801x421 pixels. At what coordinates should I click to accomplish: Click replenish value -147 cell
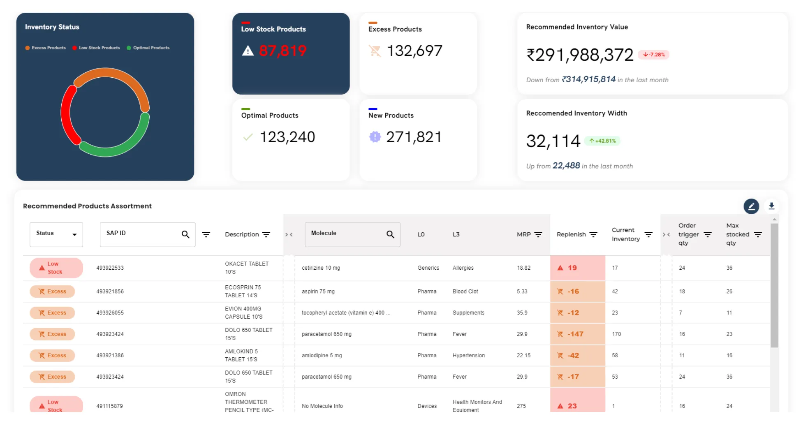click(578, 334)
